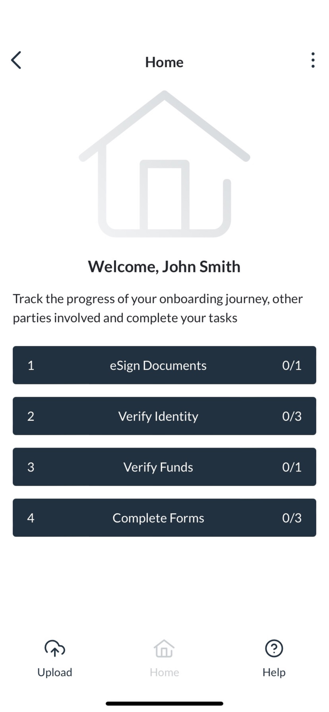Click the 0/1 progress on Verify Funds

pyautogui.click(x=292, y=467)
